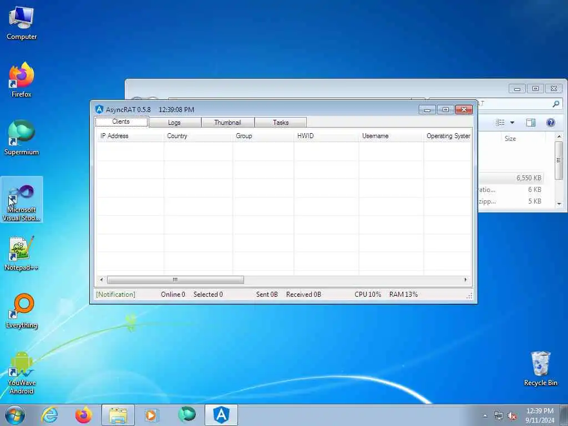The height and width of the screenshot is (426, 568).
Task: Click the Sent 0B status entry
Action: coord(267,295)
